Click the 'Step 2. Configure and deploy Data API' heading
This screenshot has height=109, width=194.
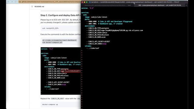(x=61, y=15)
